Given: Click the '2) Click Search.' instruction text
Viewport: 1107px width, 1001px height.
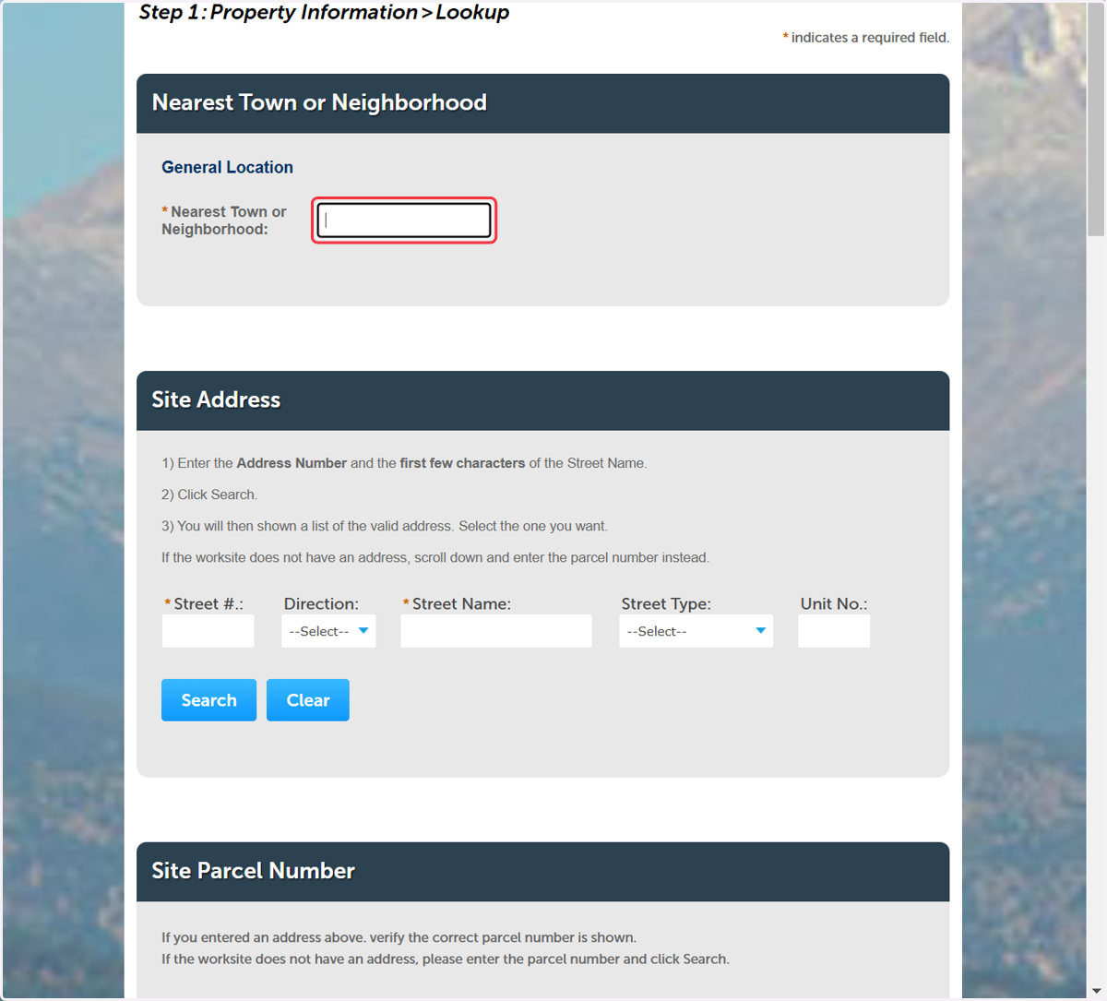Looking at the screenshot, I should click(209, 495).
